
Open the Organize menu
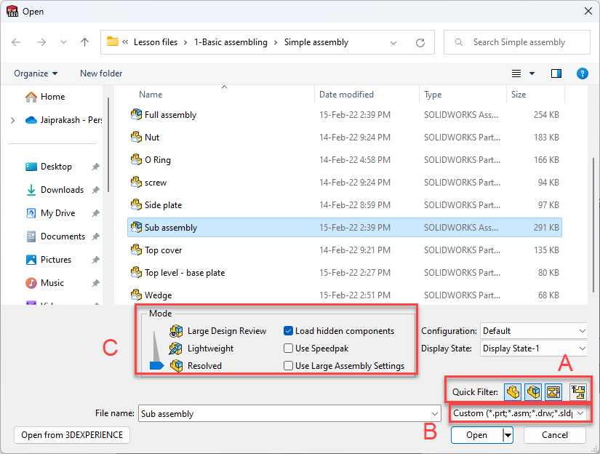(x=36, y=73)
